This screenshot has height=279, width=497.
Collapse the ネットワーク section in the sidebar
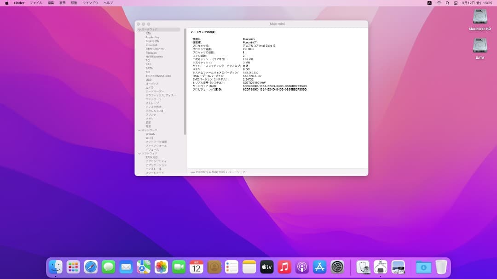[139, 130]
